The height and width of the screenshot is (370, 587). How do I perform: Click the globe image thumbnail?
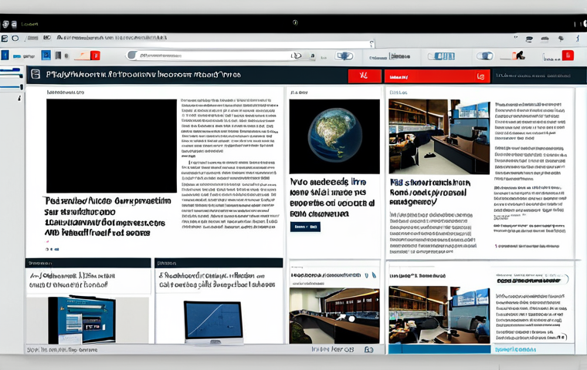(334, 136)
